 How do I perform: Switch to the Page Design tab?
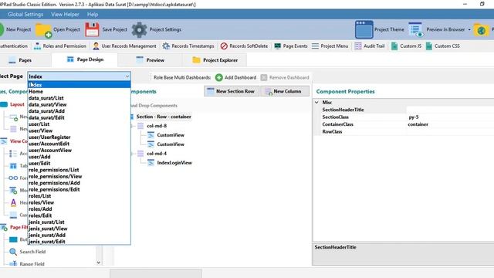[x=85, y=59]
